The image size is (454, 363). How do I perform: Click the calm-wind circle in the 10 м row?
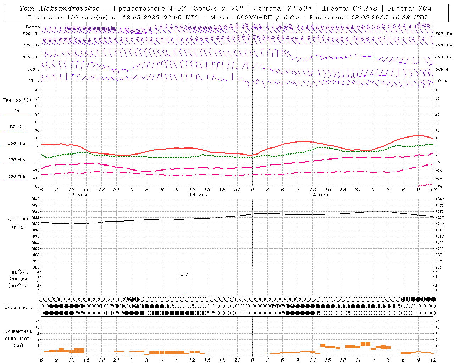[x=258, y=81]
